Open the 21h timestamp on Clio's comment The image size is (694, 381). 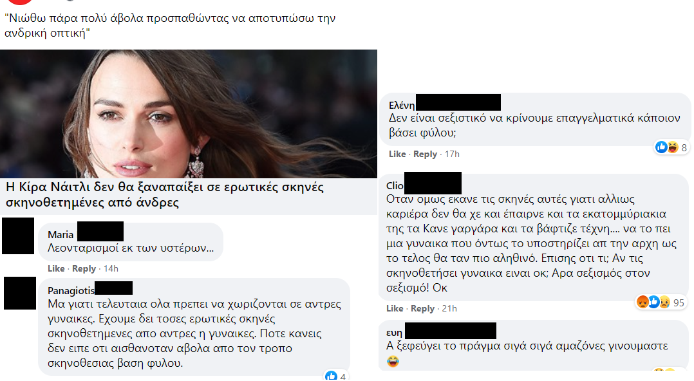[x=449, y=308]
